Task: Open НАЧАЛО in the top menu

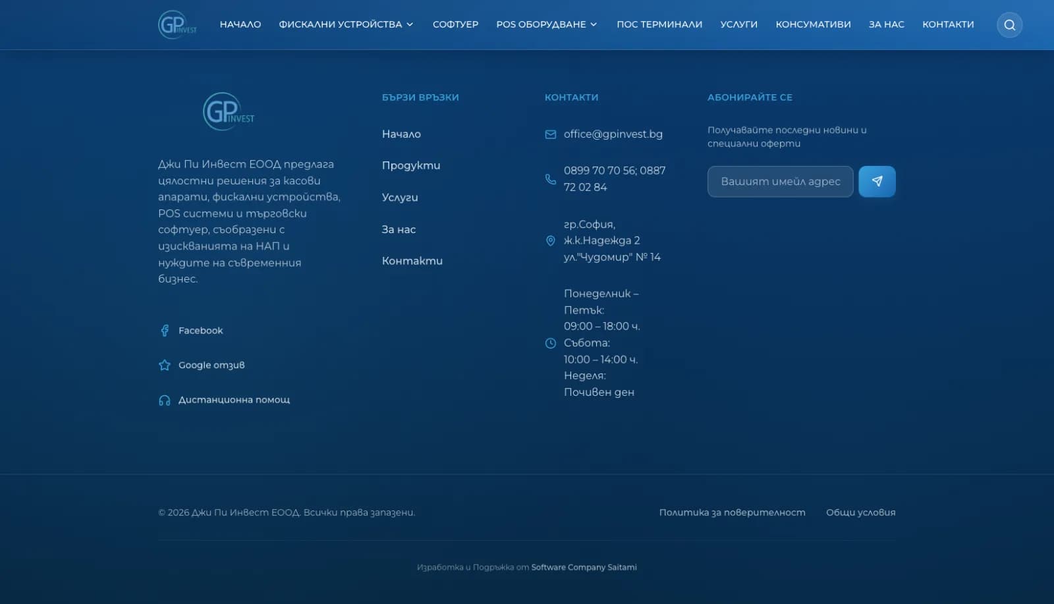Action: tap(240, 24)
